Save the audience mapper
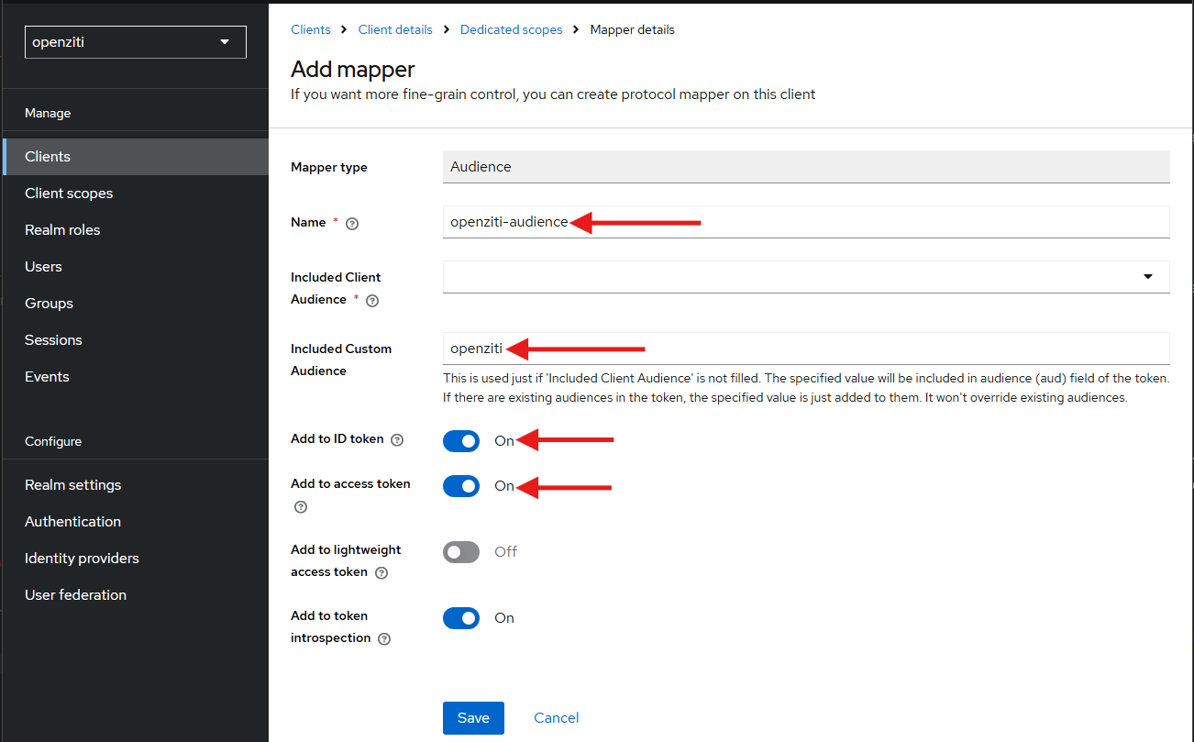Viewport: 1194px width, 742px height. 473,717
